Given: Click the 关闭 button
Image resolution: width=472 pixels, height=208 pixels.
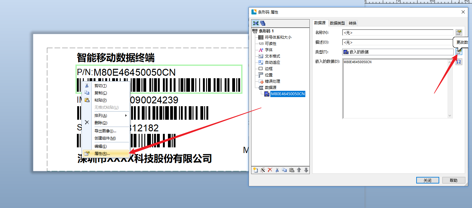Looking at the screenshot, I should (427, 180).
